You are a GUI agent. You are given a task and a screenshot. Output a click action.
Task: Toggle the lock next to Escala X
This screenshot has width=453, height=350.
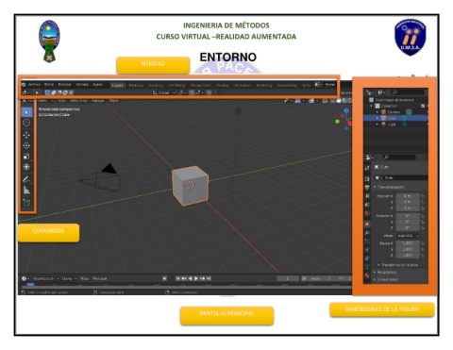click(423, 243)
